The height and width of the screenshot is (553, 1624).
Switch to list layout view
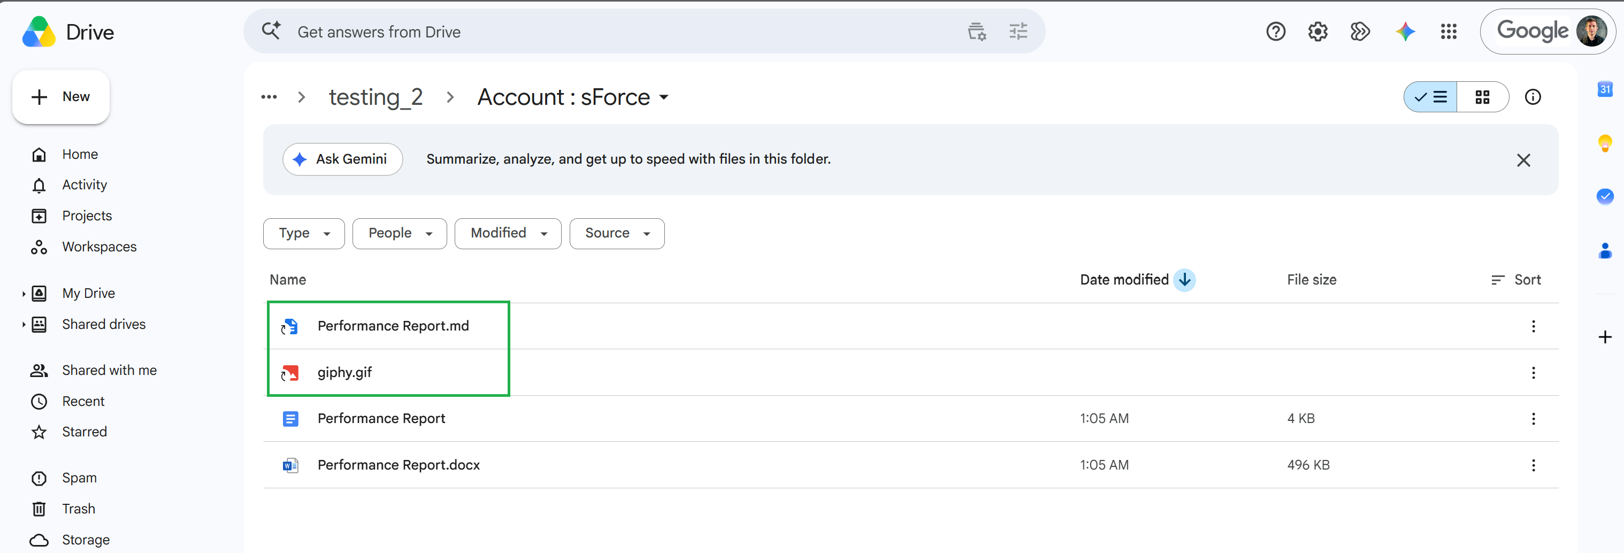click(1430, 96)
